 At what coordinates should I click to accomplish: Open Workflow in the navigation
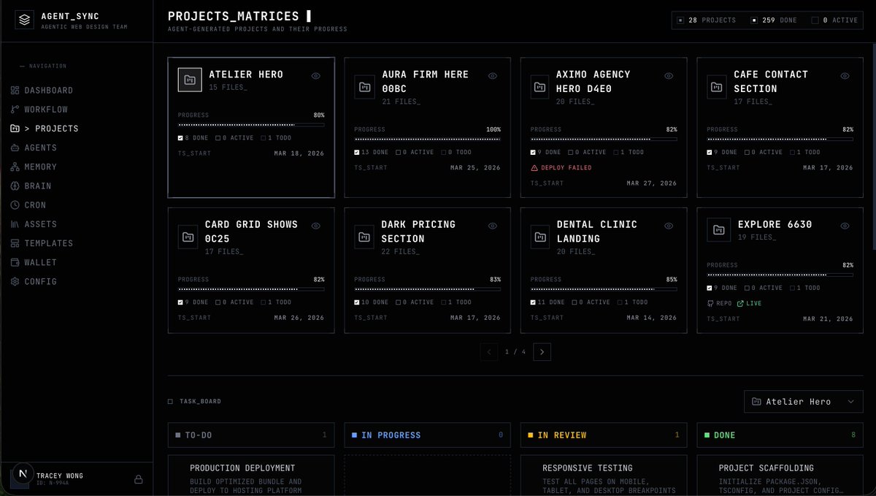tap(46, 110)
